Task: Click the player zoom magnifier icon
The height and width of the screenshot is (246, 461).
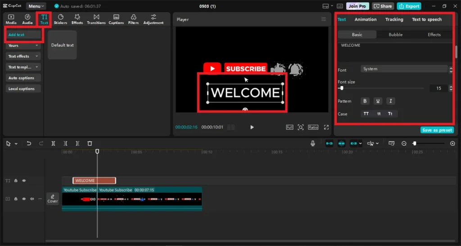Action: point(300,127)
